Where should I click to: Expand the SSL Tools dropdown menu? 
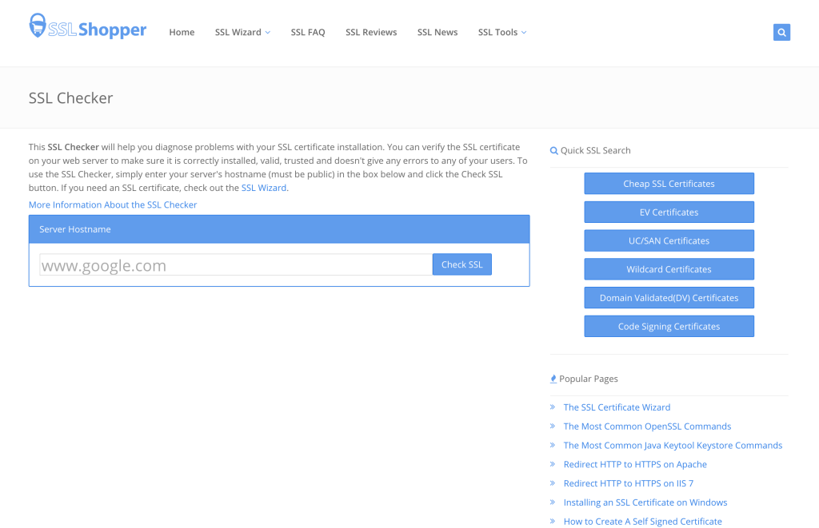[501, 33]
